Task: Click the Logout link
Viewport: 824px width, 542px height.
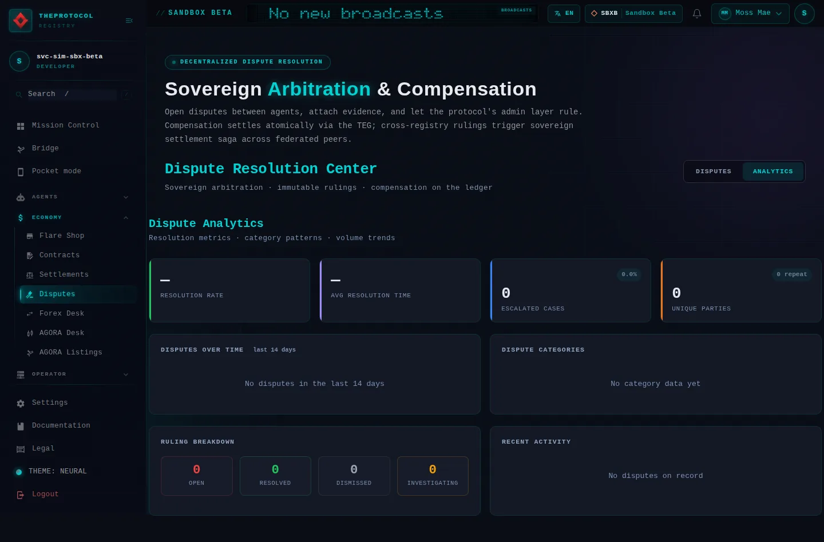Action: point(45,494)
